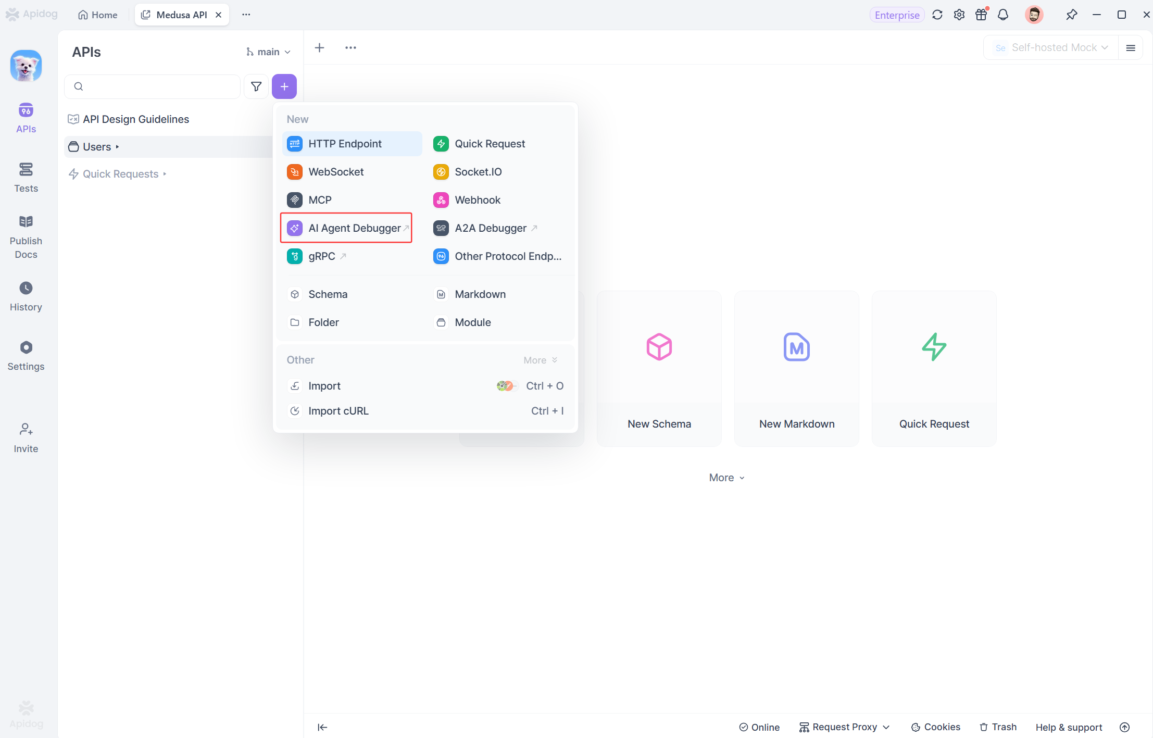Select Other Protocol Endpoint option

coord(498,256)
